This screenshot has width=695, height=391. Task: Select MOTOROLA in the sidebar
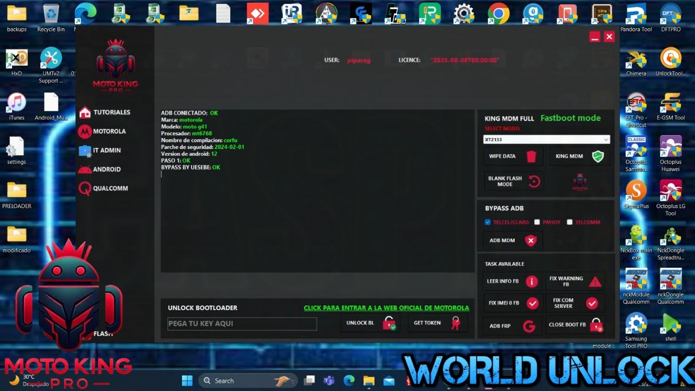pos(102,131)
